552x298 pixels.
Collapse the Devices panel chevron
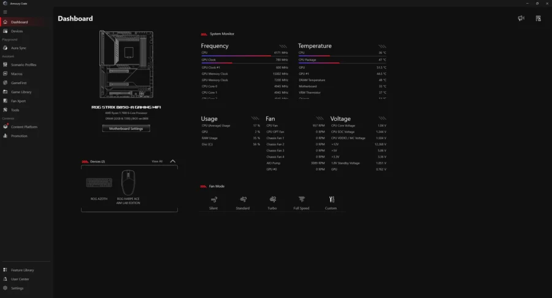(x=172, y=161)
